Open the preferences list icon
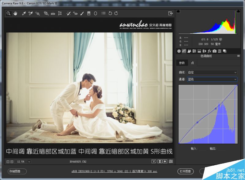245x180 pixels. 104,13
